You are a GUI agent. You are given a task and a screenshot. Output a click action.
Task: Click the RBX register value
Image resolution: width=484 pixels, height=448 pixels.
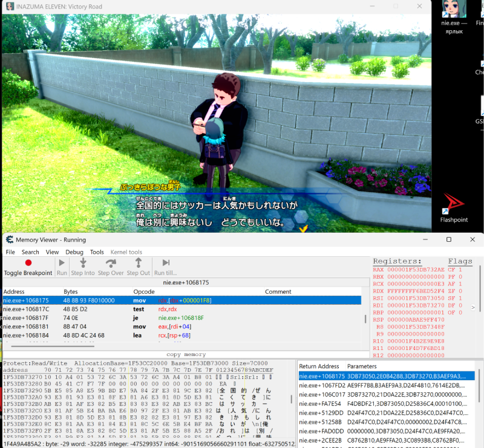pyautogui.click(x=416, y=277)
